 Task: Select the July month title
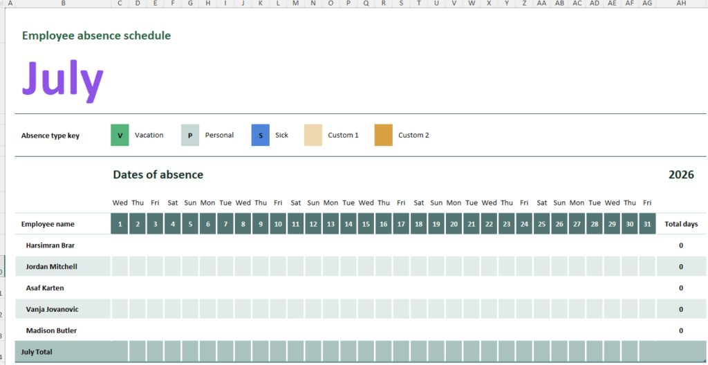[63, 82]
